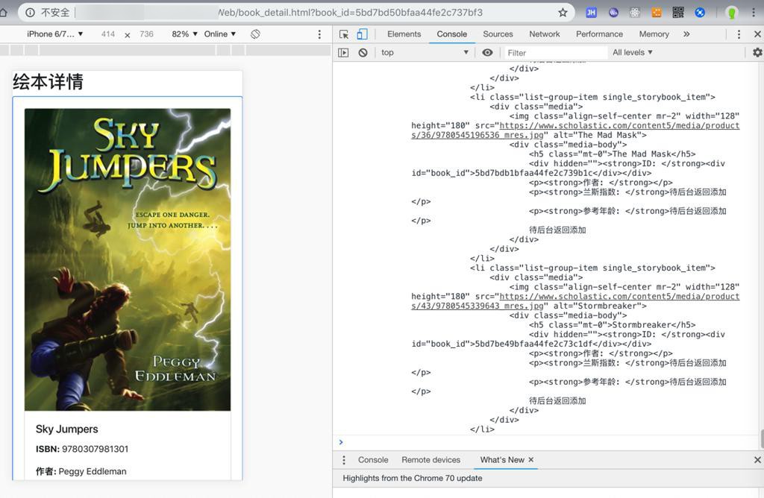Show the console sidebar
Viewport: 764px width, 498px height.
click(343, 53)
